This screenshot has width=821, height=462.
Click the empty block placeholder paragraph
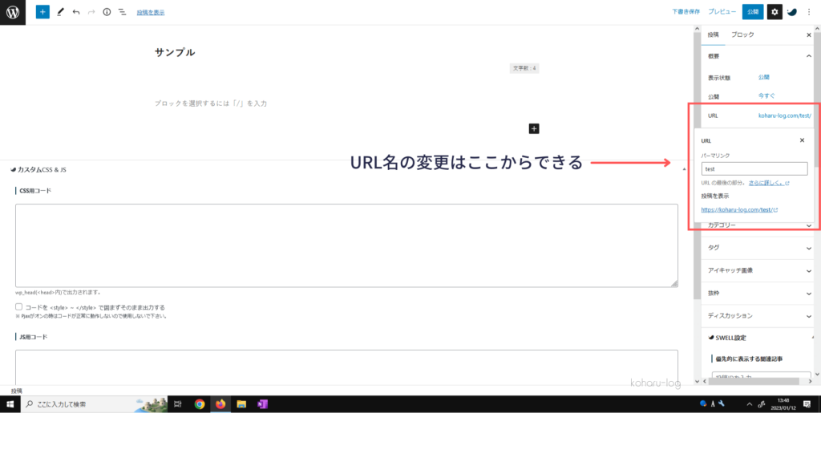[211, 103]
